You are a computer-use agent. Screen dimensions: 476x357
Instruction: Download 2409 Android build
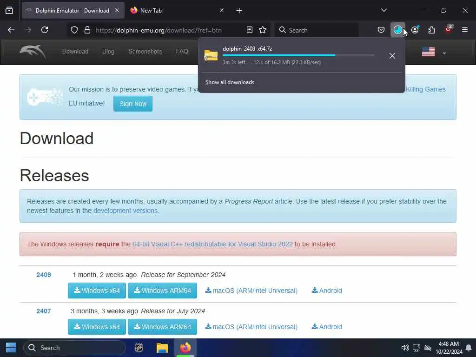327,291
